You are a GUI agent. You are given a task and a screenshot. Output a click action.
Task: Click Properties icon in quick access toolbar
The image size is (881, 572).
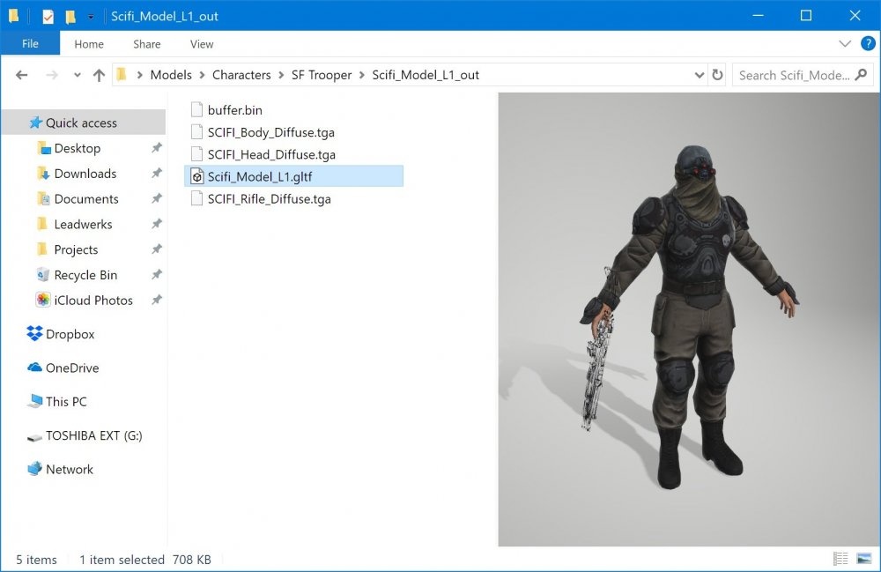48,16
